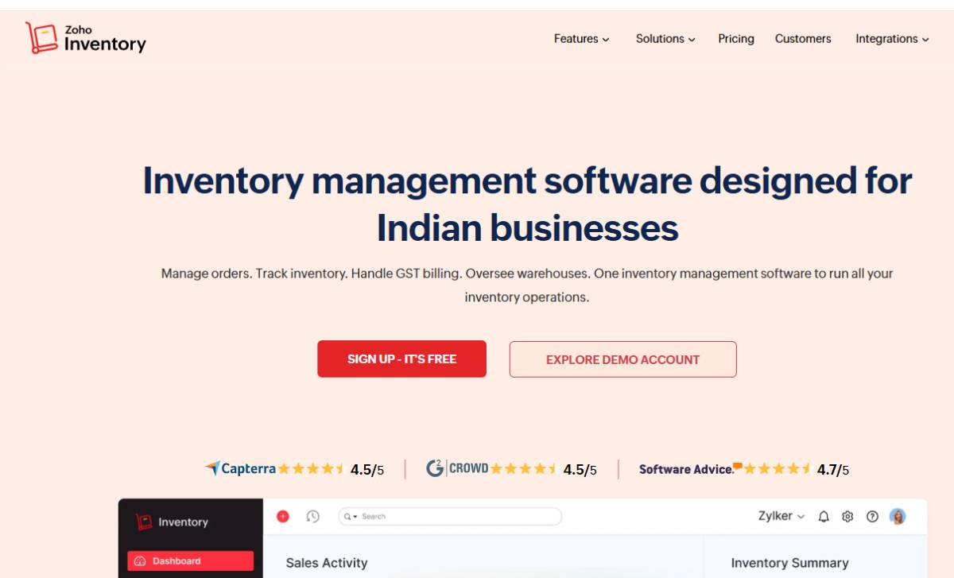The image size is (954, 578).
Task: Click the user profile avatar
Action: coord(898,516)
